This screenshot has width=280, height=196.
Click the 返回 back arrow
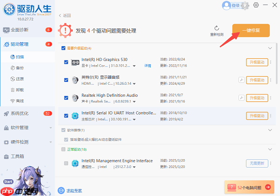click(x=60, y=15)
